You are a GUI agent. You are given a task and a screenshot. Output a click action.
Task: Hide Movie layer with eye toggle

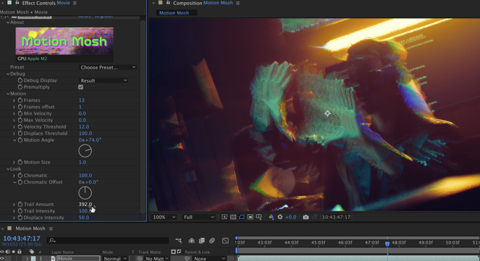tap(2, 258)
